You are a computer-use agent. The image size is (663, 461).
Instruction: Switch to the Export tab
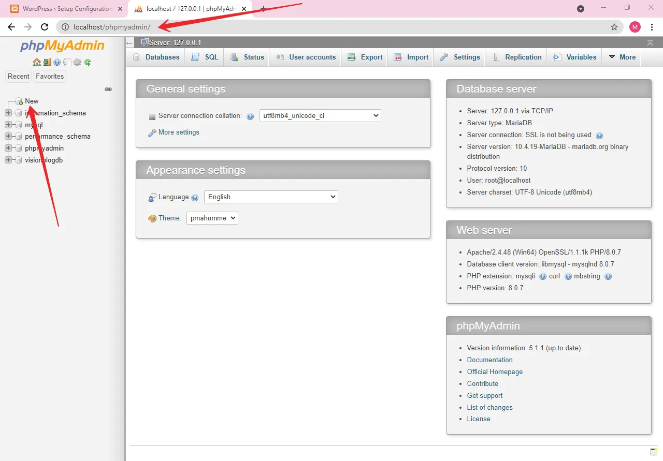[365, 57]
